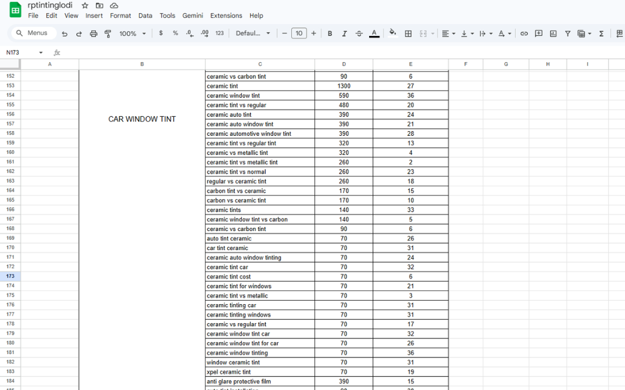Open the Format menu
Screen dimensions: 625x390
(x=120, y=16)
